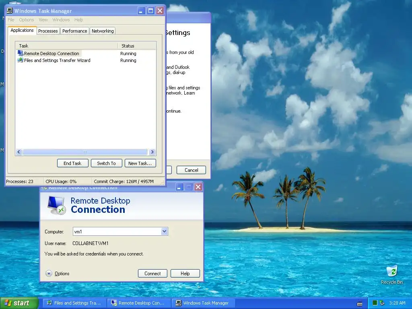This screenshot has height=309, width=412.
Task: Click the task list left scroll arrow
Action: tap(19, 152)
